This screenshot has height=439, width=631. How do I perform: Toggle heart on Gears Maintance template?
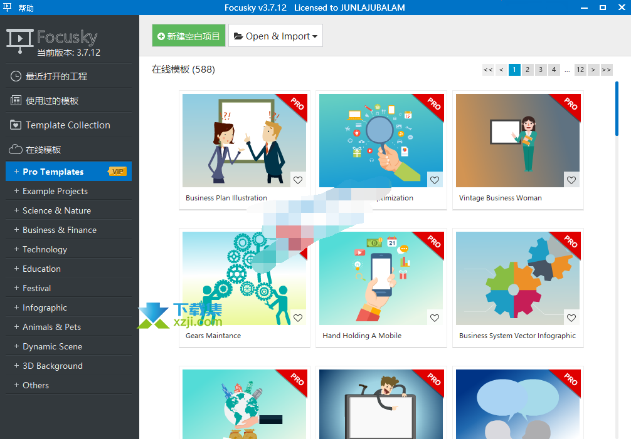(x=298, y=318)
